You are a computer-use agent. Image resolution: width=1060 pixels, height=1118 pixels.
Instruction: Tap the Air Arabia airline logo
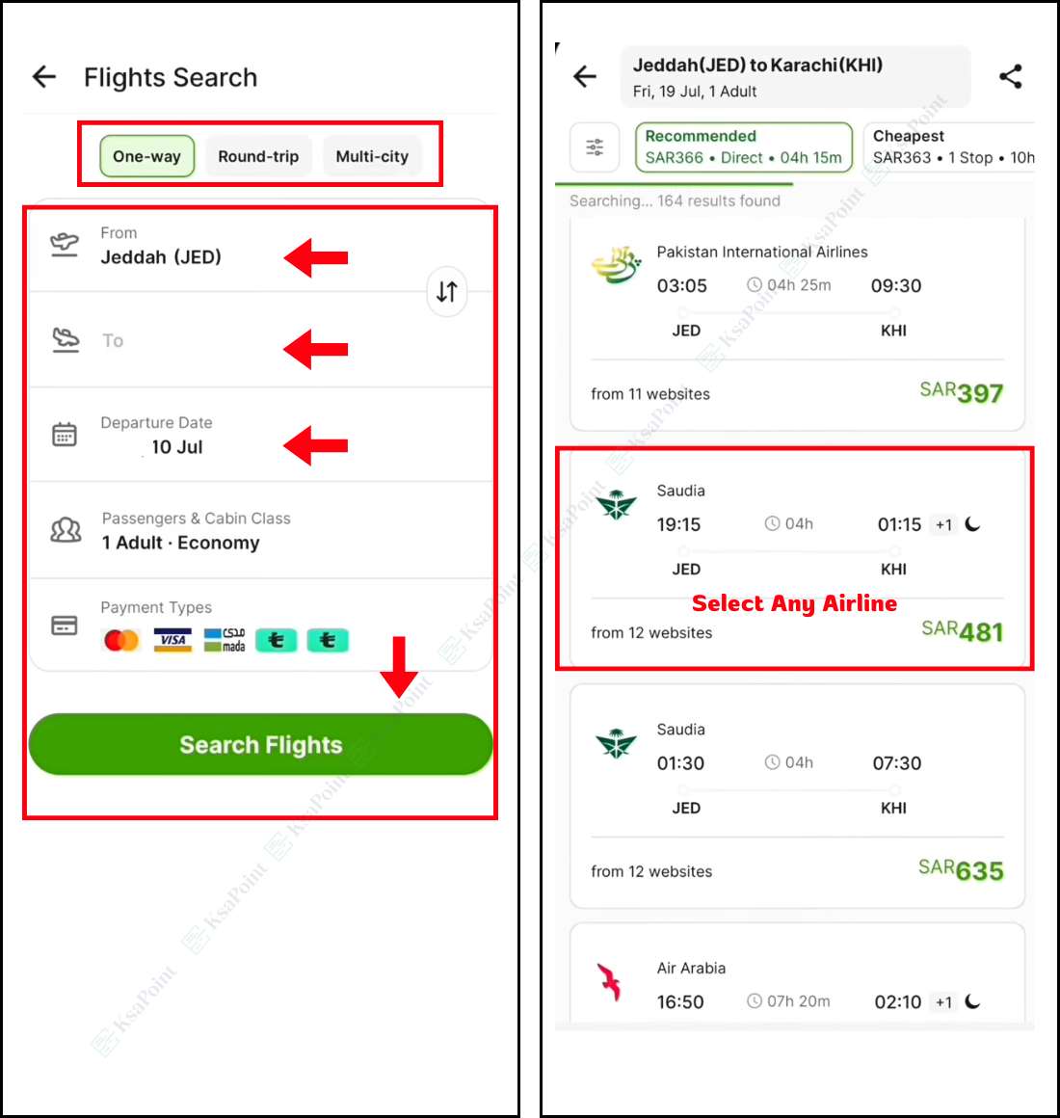(x=609, y=981)
